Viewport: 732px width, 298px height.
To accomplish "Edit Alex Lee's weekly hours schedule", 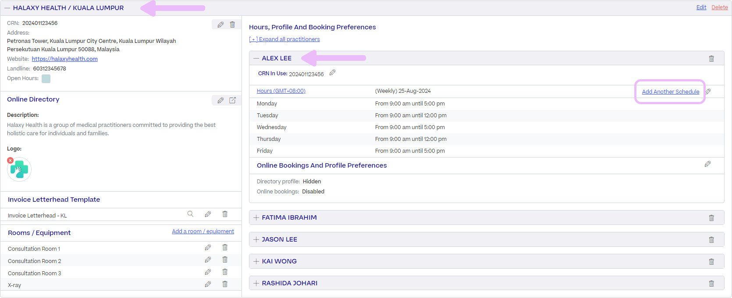I will pyautogui.click(x=707, y=91).
